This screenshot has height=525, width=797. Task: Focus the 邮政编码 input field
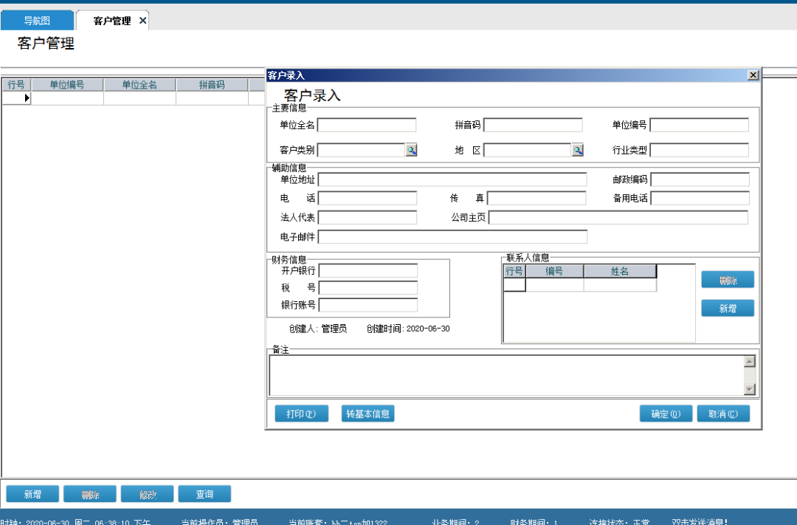(700, 179)
